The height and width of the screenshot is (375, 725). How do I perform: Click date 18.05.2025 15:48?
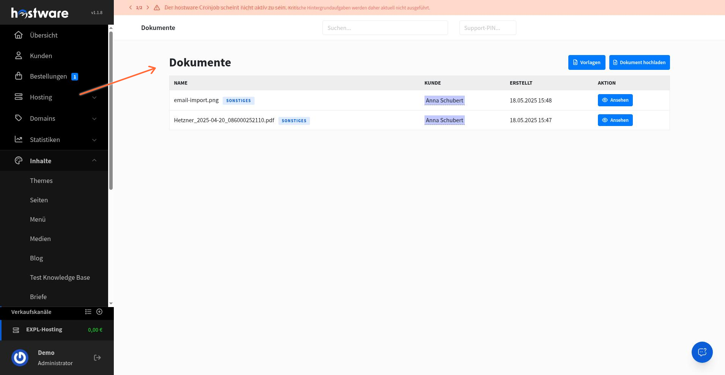tap(531, 100)
